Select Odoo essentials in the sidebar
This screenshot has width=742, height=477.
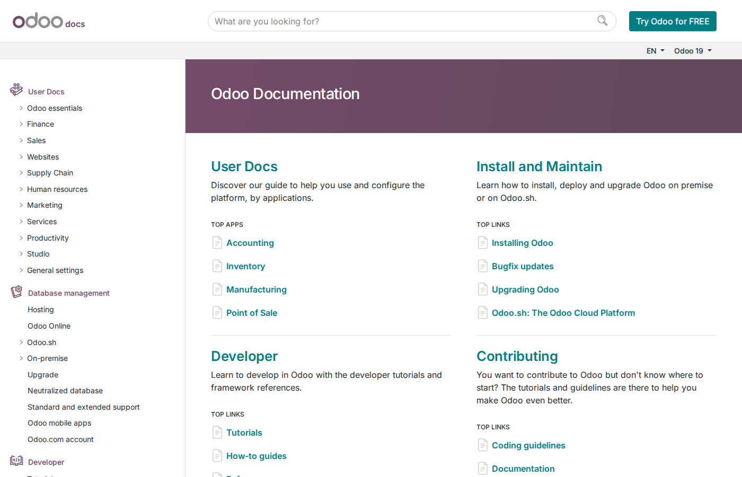(55, 108)
